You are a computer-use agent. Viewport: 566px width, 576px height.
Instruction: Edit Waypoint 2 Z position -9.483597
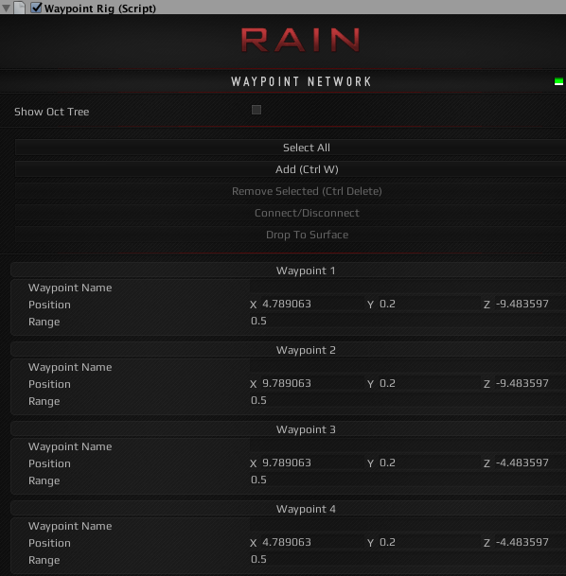coord(530,383)
